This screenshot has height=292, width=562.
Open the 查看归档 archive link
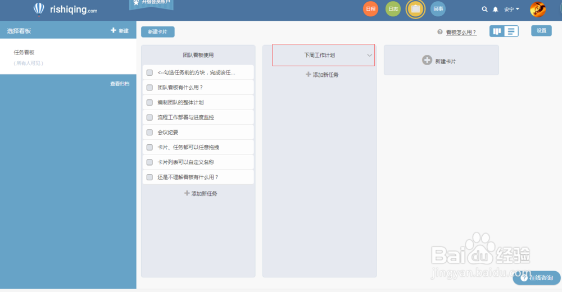[120, 84]
